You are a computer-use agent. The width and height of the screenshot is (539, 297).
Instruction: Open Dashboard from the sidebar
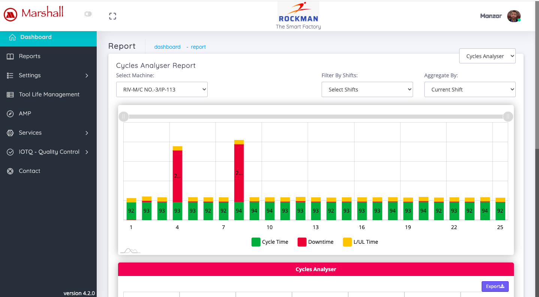48,37
